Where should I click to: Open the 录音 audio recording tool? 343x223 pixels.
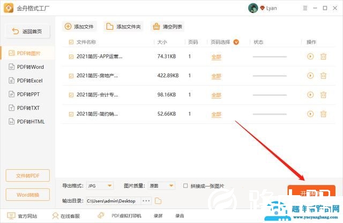[180, 216]
